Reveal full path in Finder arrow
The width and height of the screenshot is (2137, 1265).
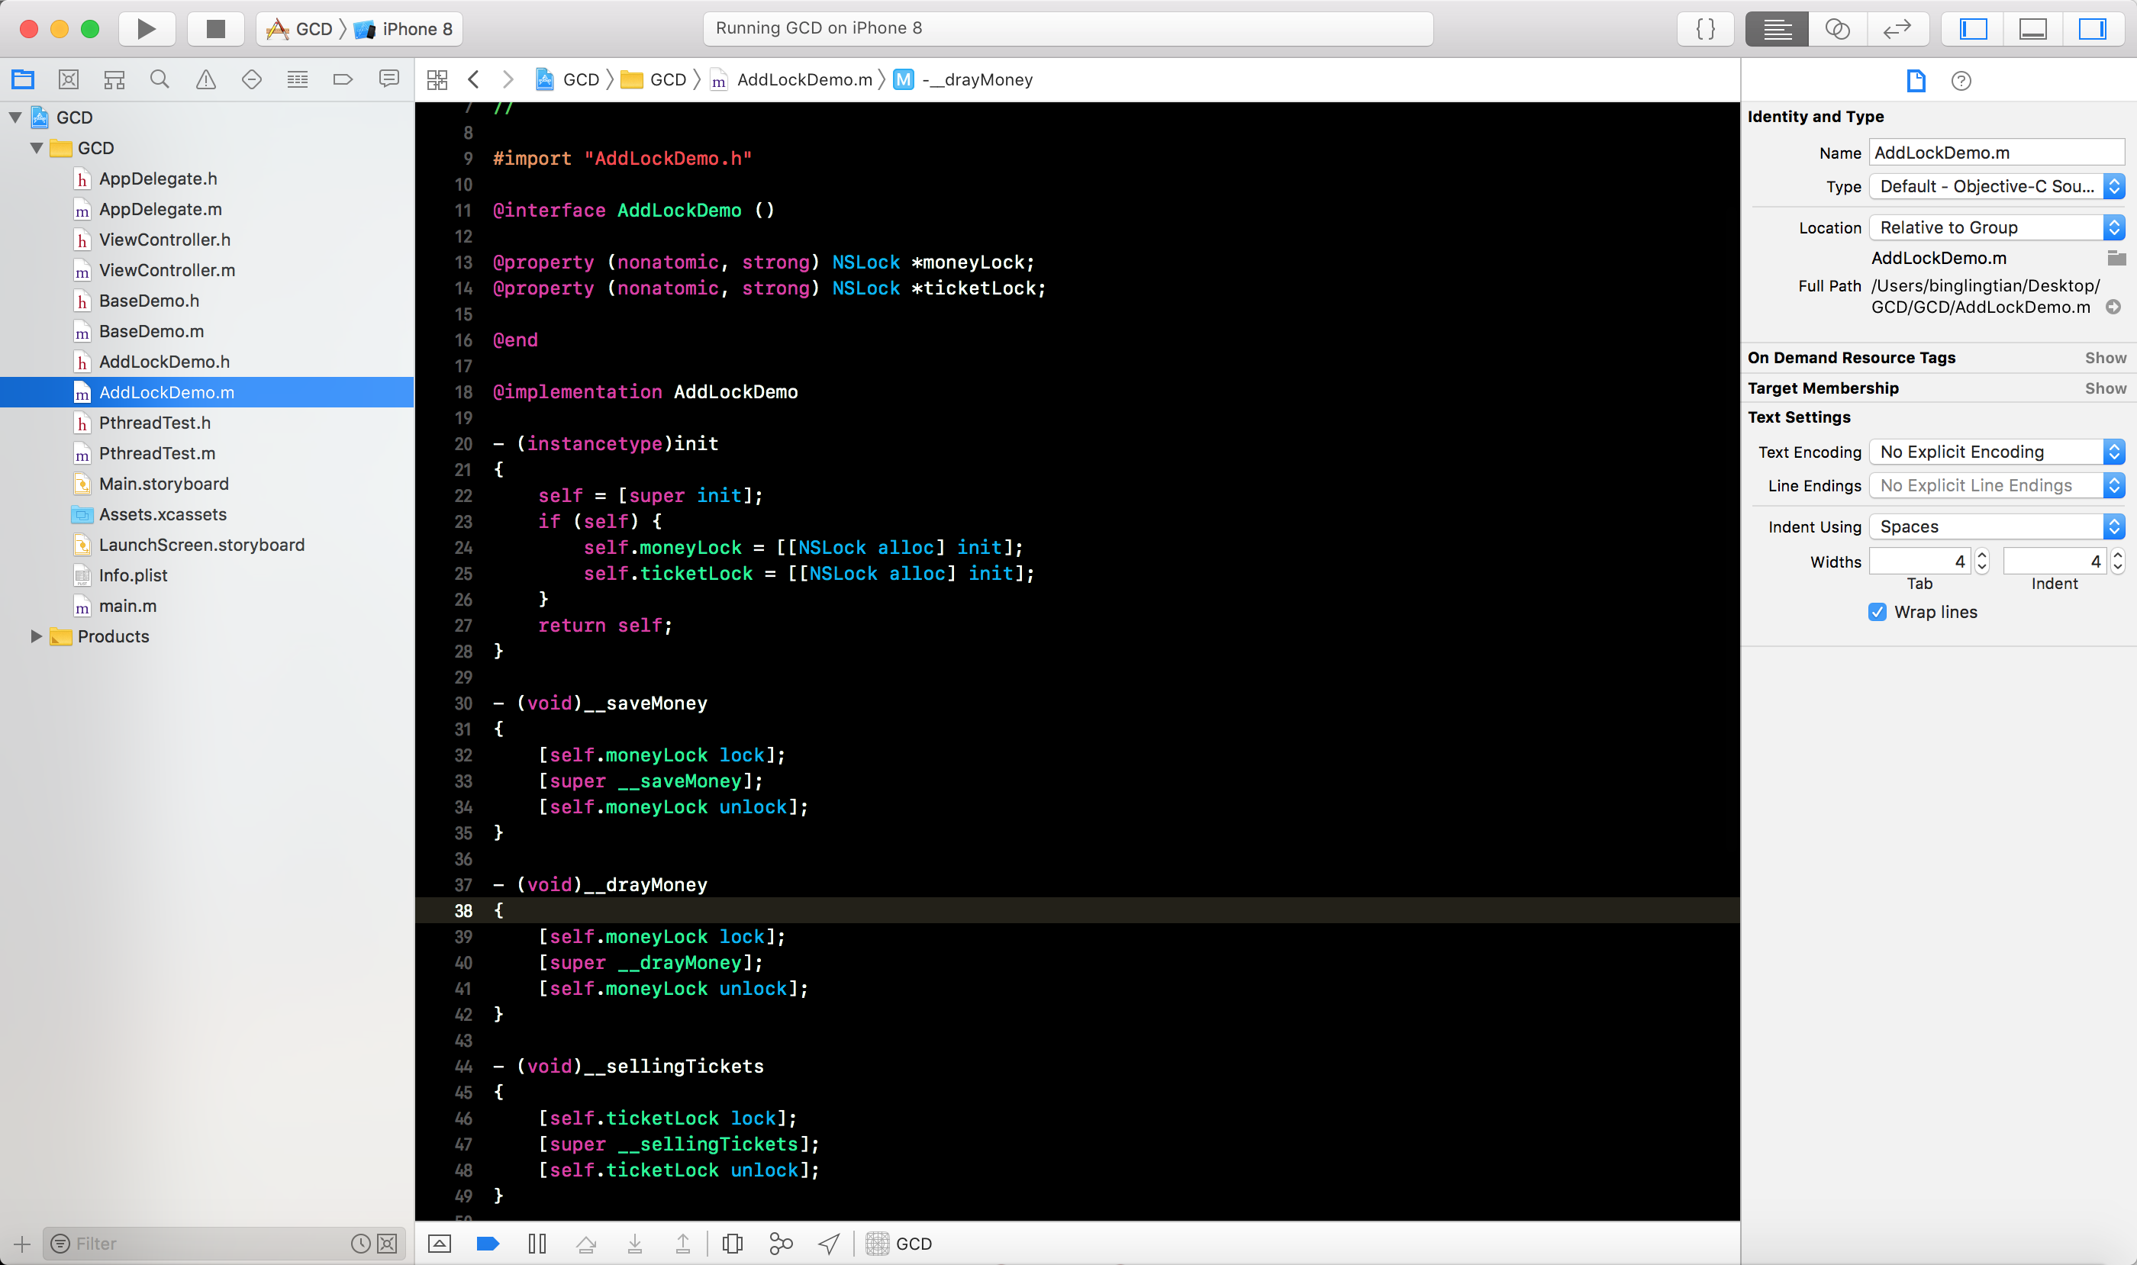coord(2113,307)
